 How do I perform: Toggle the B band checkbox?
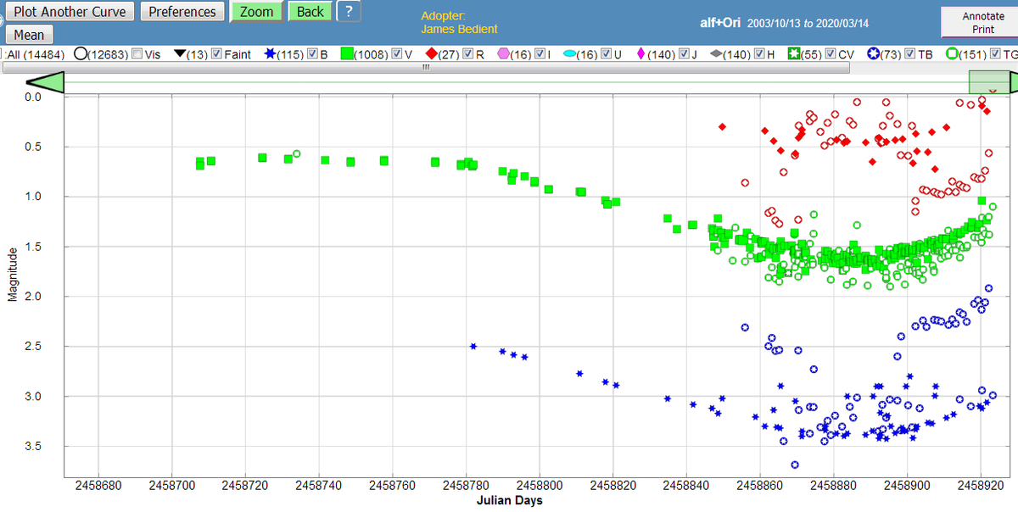point(312,54)
